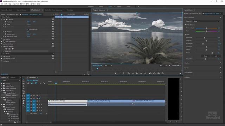The height and width of the screenshot is (126, 225).
Task: Play the sequence in program monitor
Action: 137,73
